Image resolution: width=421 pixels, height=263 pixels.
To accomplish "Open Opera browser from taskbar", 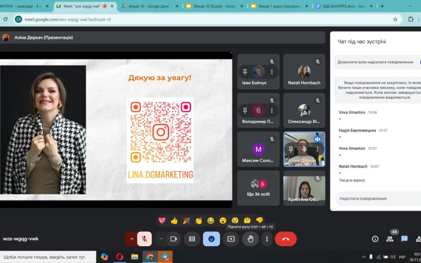I will point(119,257).
